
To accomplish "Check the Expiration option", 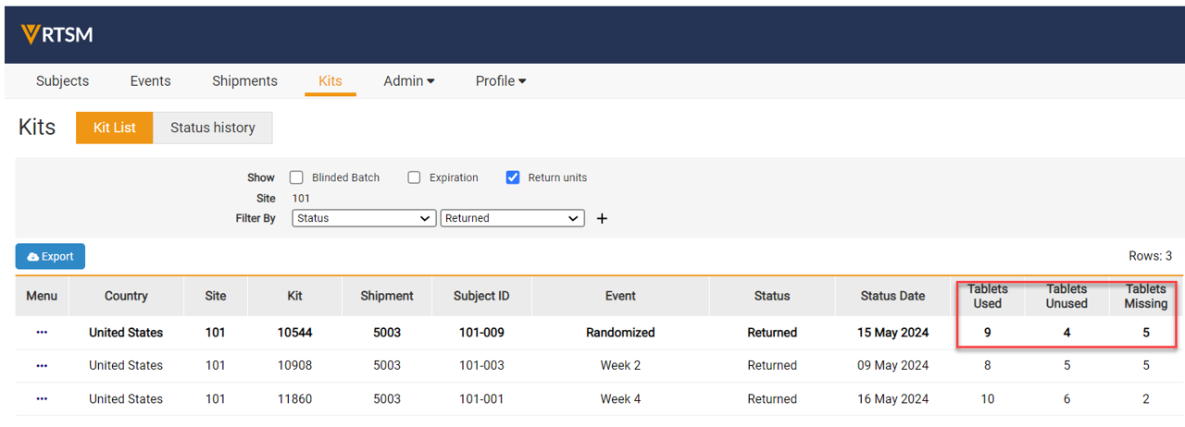I will tap(414, 177).
